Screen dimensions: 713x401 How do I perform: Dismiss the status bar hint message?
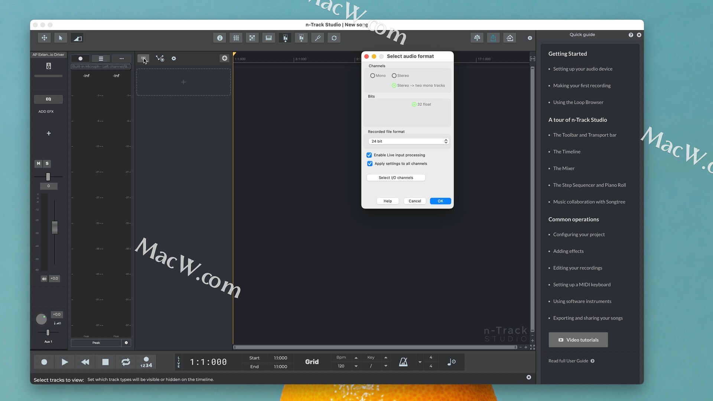(529, 377)
